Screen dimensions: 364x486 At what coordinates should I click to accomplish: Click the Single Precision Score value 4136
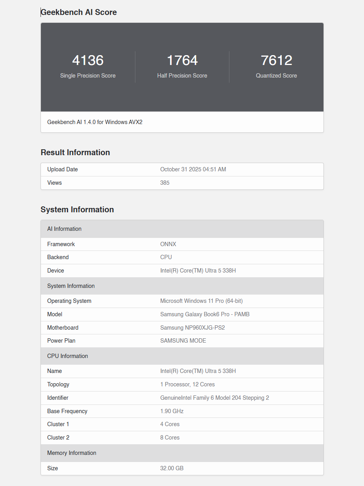coord(88,60)
